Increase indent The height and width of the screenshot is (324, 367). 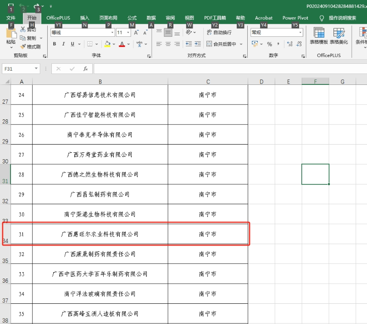coord(198,44)
